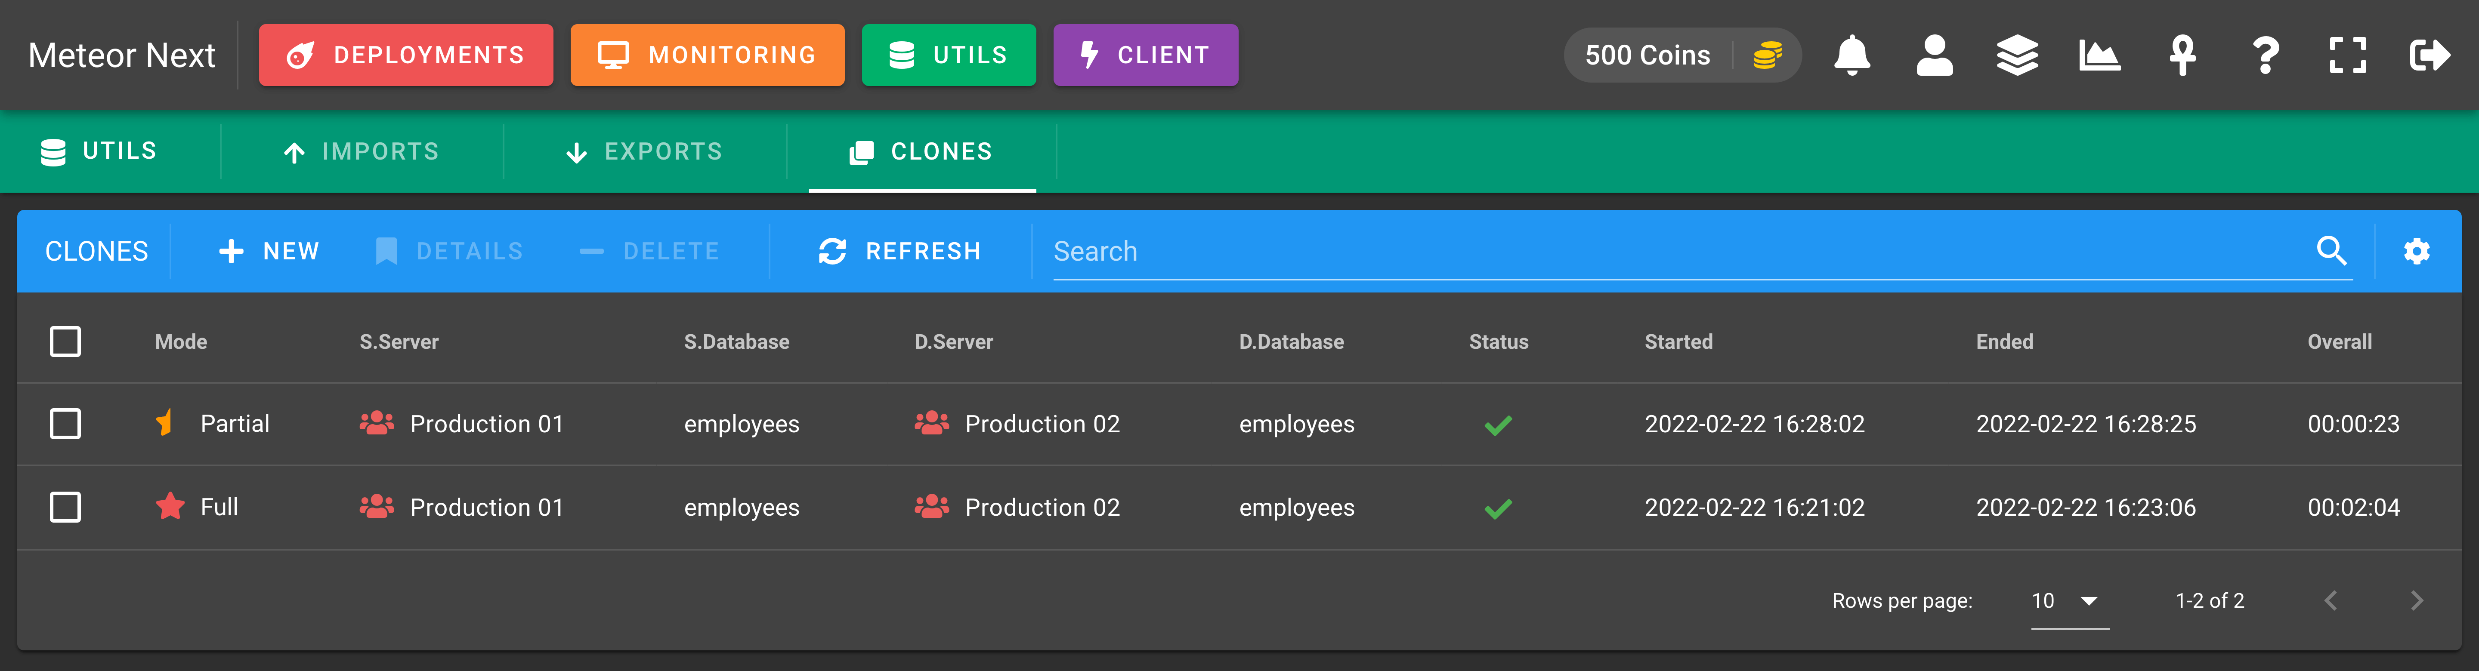Expand the rows per page dropdown
This screenshot has width=2479, height=671.
tap(2069, 601)
